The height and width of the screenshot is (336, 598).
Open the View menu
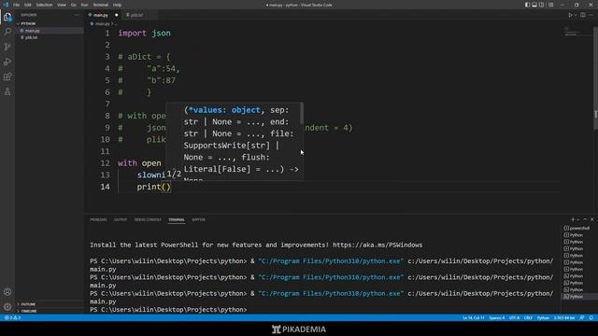pyautogui.click(x=62, y=5)
